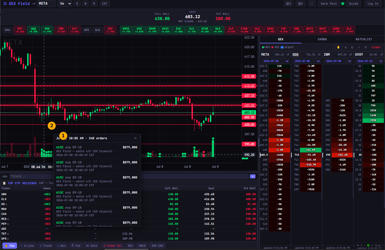Click the red clear link in GEX panel

point(376,47)
